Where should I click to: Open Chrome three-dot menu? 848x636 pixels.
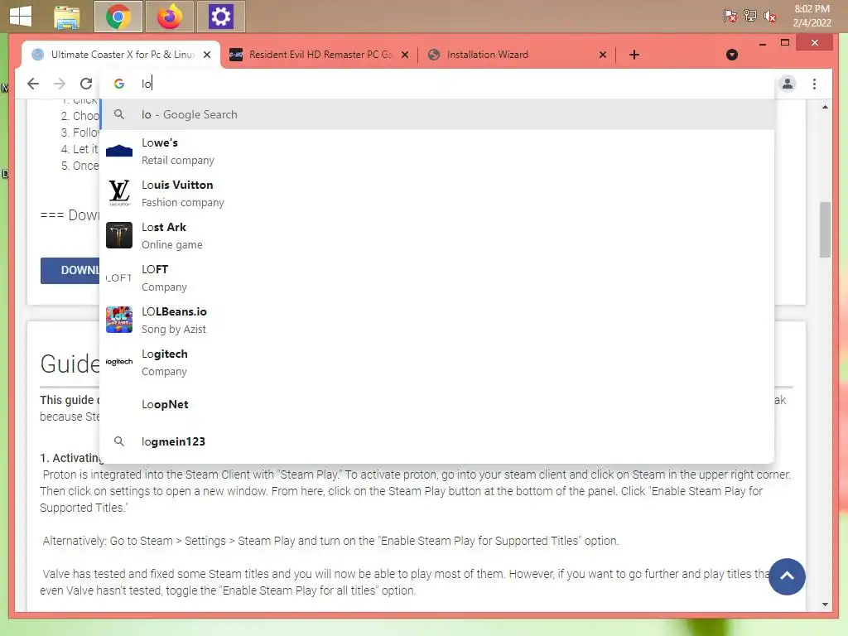pos(814,84)
